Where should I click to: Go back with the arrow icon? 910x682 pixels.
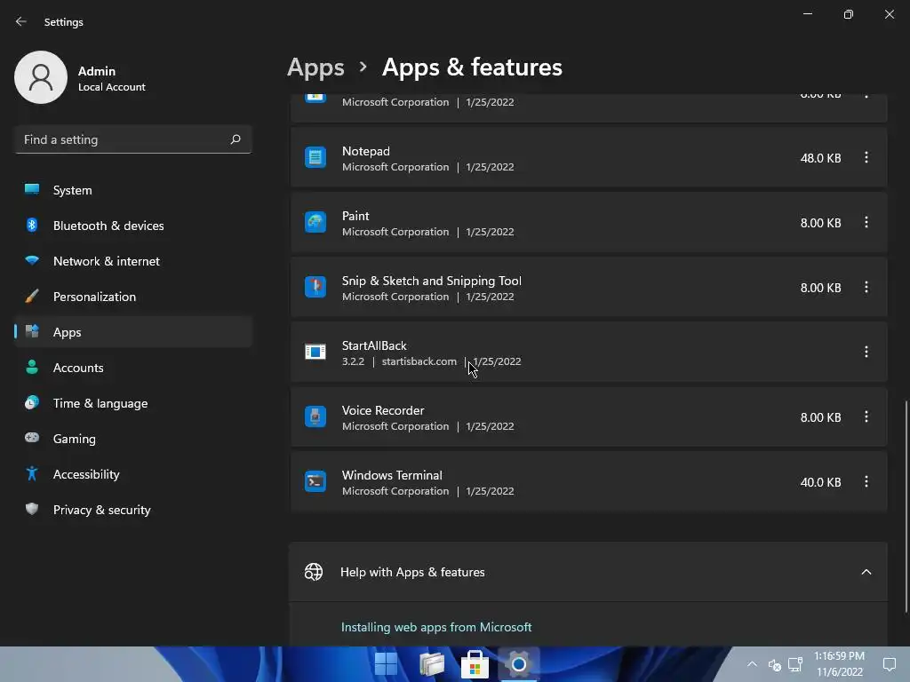point(21,21)
